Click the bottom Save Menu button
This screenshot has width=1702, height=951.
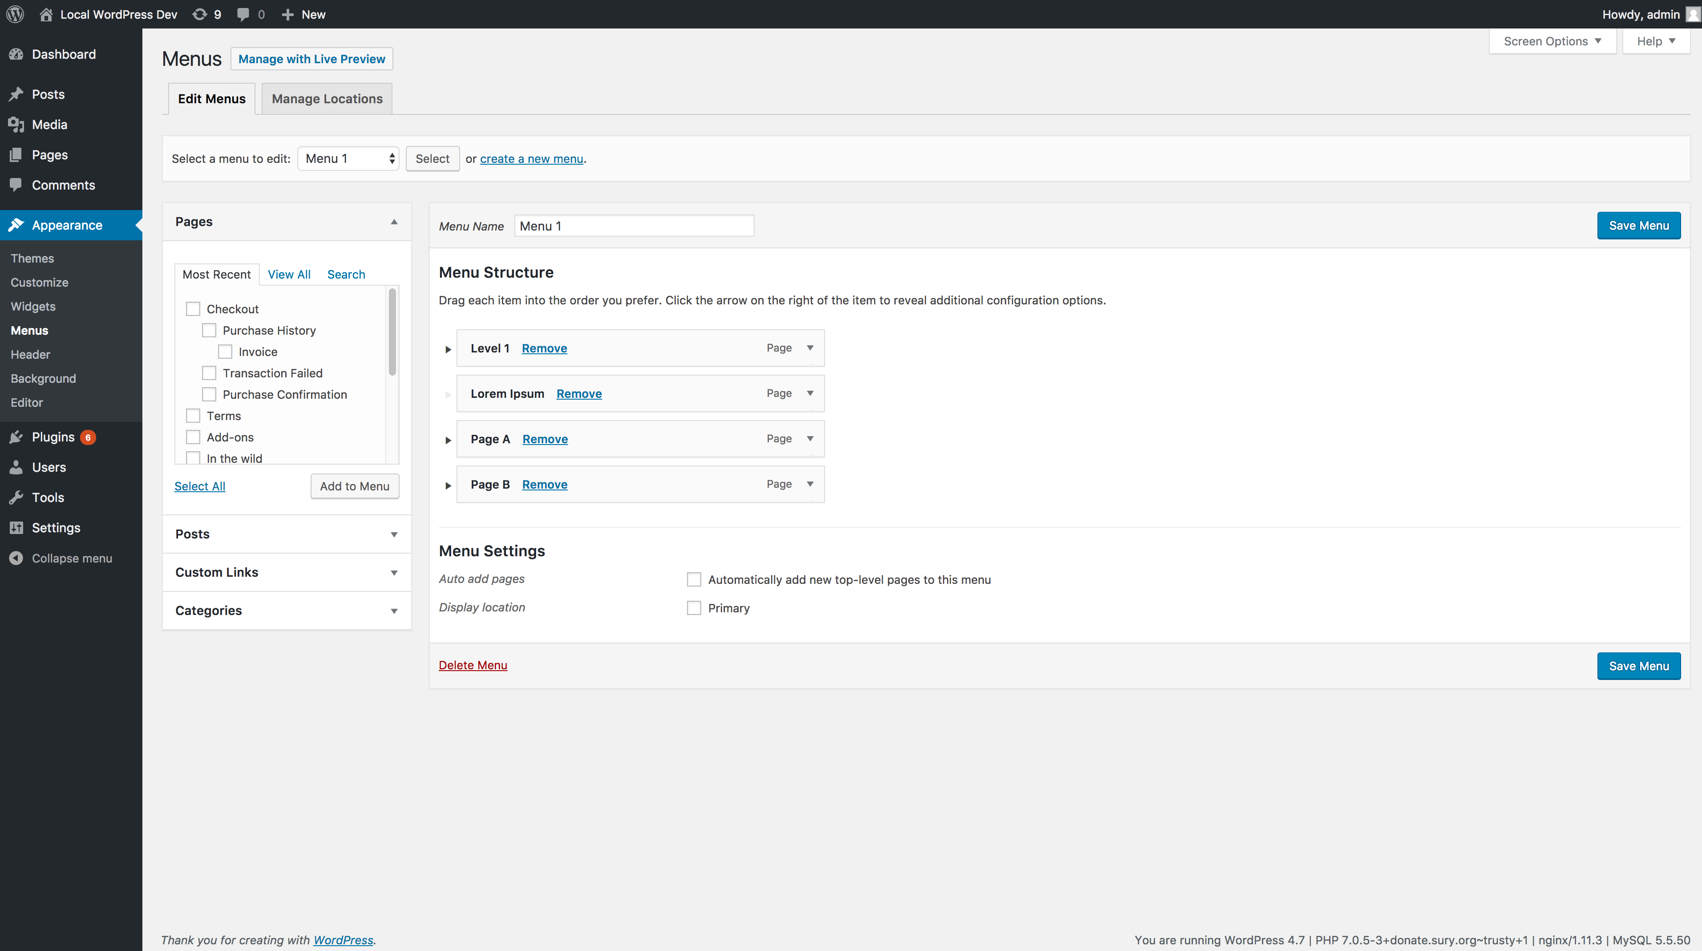pyautogui.click(x=1638, y=666)
